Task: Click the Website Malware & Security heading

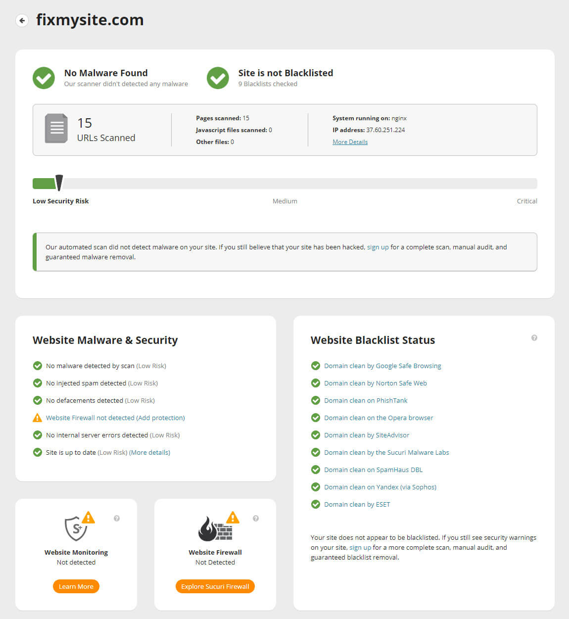Action: coord(105,340)
